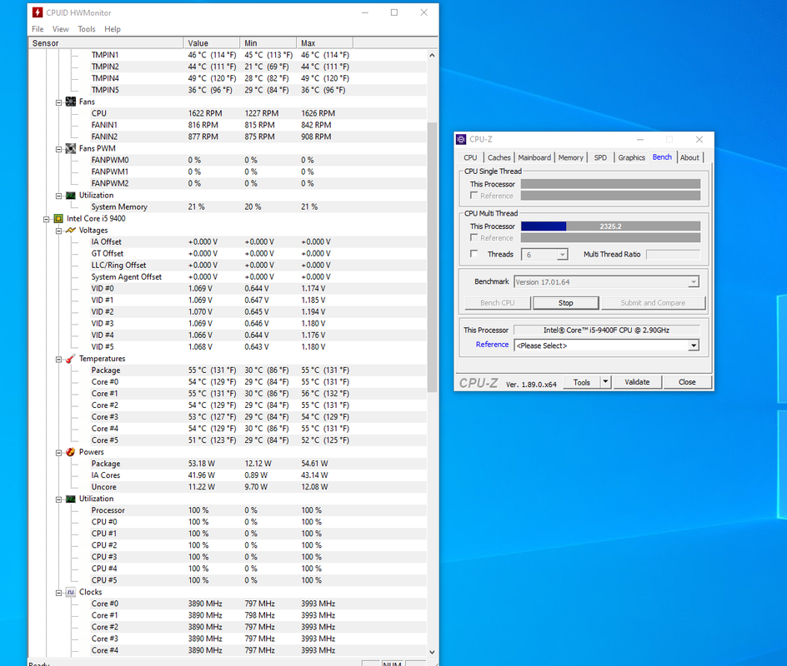Open the Benchmark version dropdown
787x666 pixels.
click(x=693, y=282)
